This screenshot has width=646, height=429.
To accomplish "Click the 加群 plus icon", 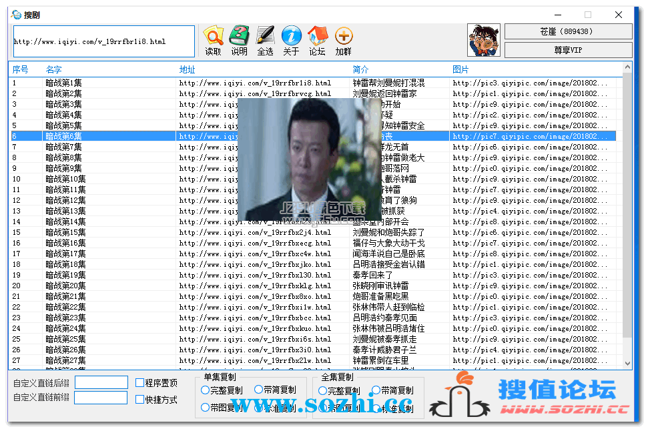I will 344,36.
